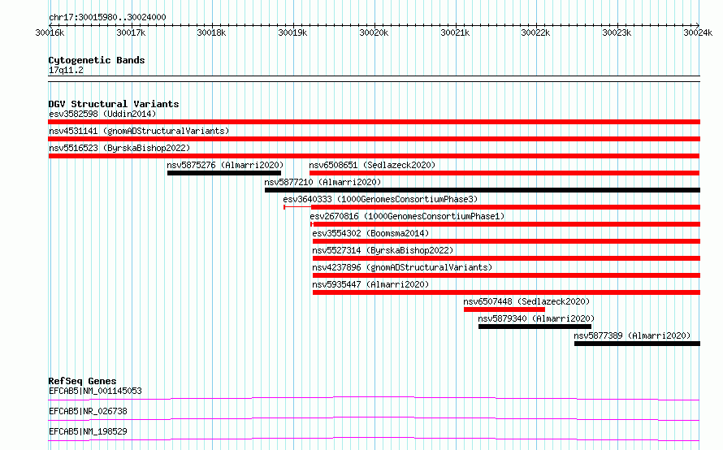Click the red bar for nsv5516523

tap(374, 156)
